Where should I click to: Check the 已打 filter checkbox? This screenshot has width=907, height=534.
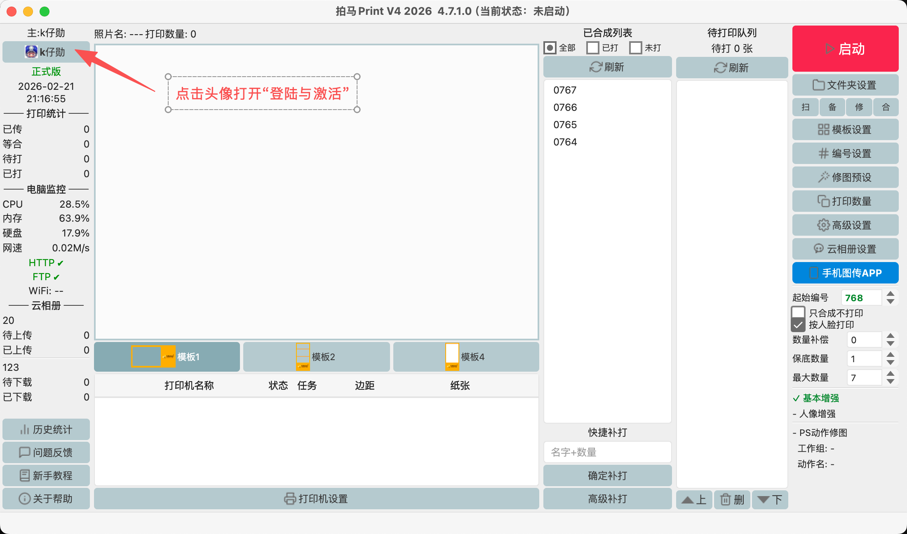593,48
